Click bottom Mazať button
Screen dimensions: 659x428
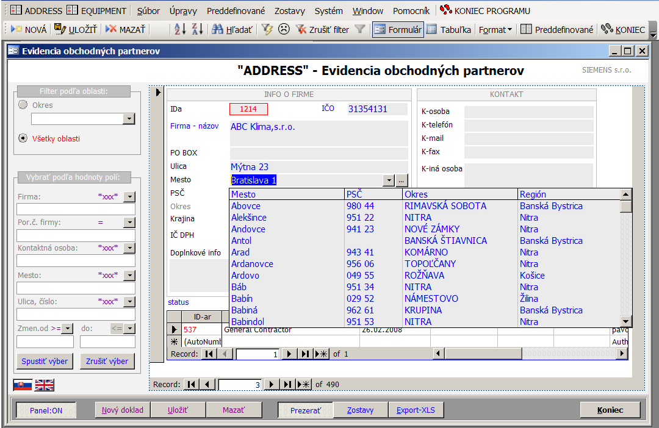tap(234, 410)
